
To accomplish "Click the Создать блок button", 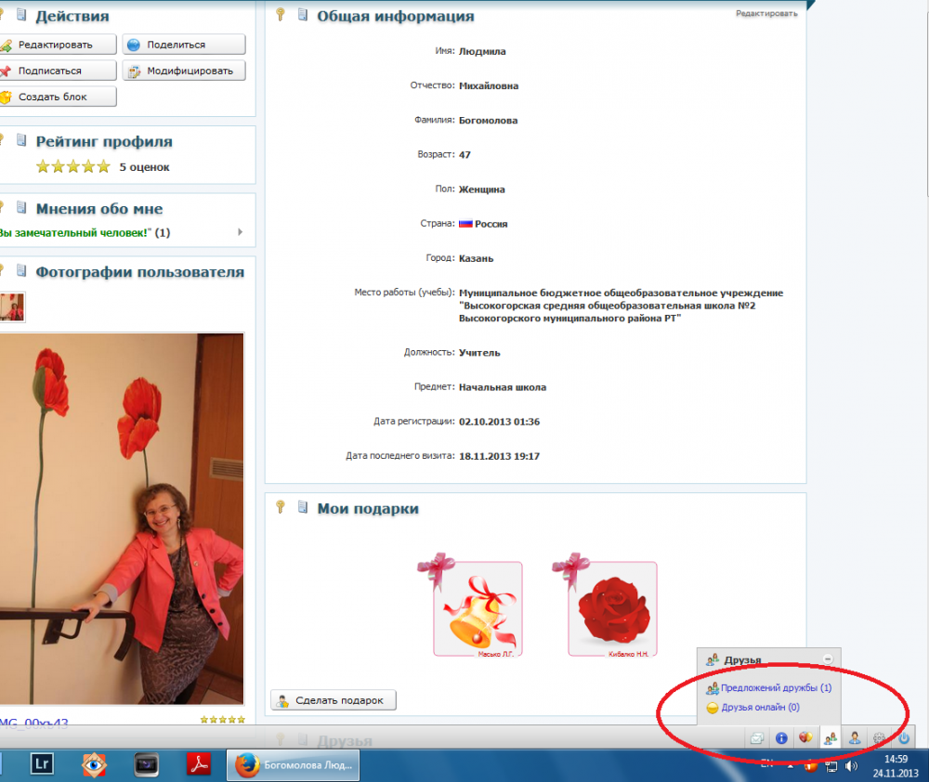I will (x=58, y=97).
